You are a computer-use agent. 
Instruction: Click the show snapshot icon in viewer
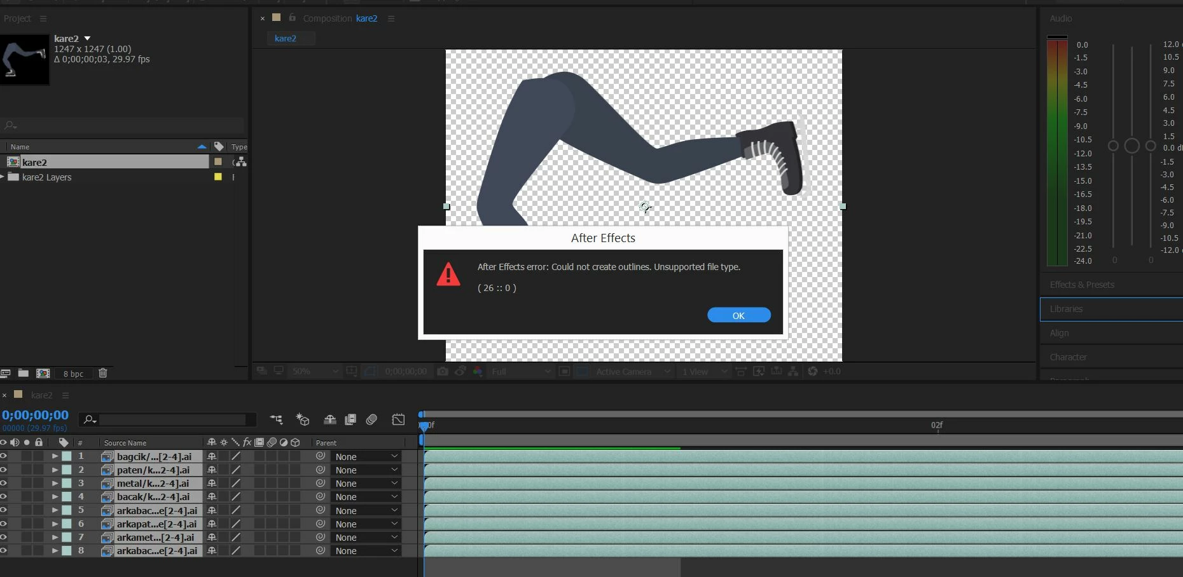point(460,371)
